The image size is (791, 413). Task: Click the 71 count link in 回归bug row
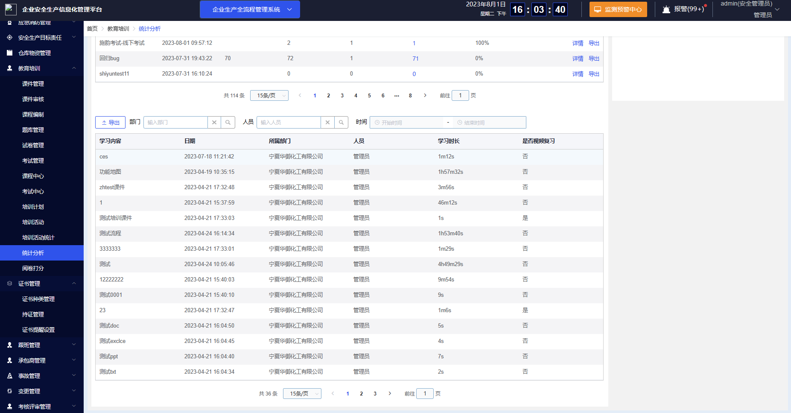tap(415, 59)
